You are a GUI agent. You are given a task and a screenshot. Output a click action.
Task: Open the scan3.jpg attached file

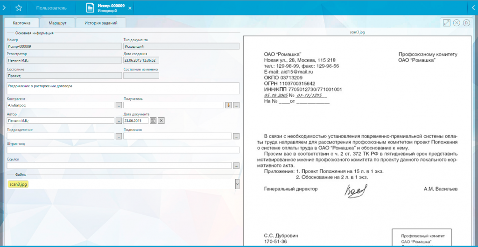tap(18, 184)
